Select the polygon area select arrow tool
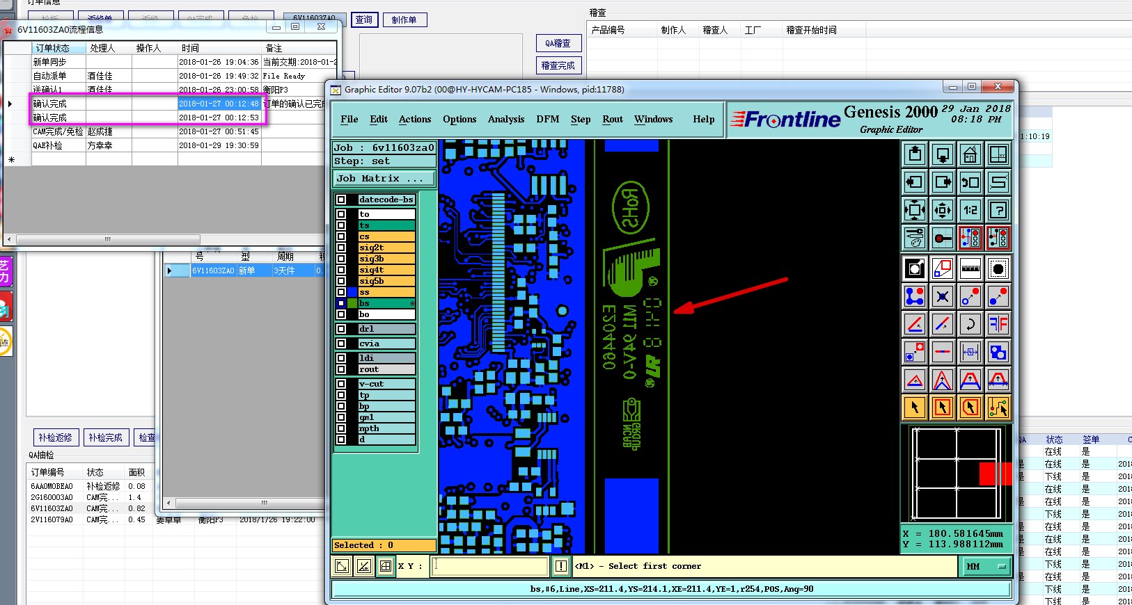Viewport: 1132px width, 605px height. point(970,408)
